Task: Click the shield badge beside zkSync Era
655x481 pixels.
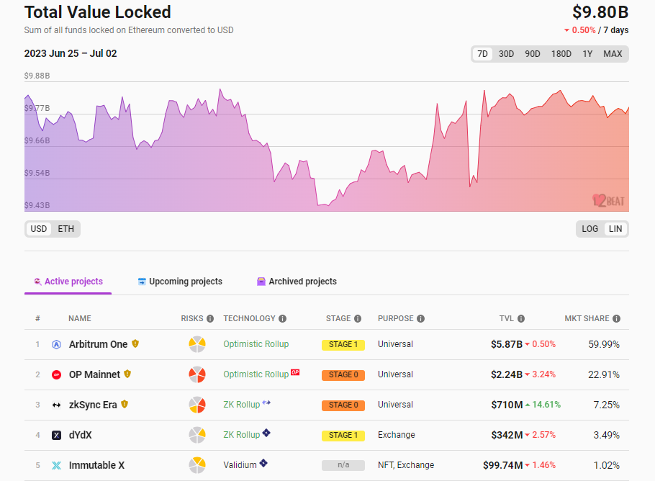Action: pos(124,405)
